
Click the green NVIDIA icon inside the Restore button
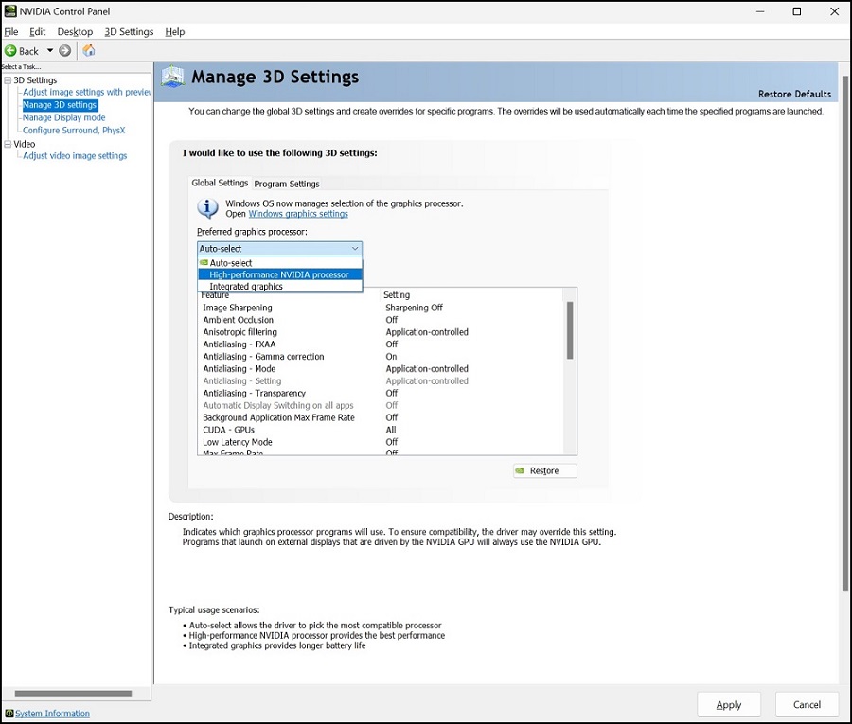point(522,470)
